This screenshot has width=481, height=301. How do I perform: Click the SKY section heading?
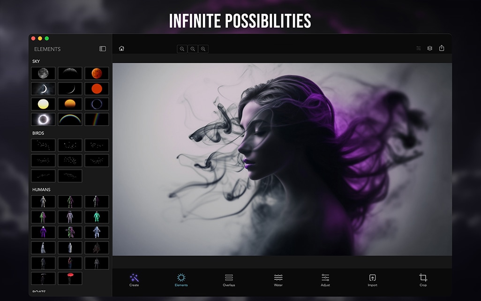tap(36, 61)
